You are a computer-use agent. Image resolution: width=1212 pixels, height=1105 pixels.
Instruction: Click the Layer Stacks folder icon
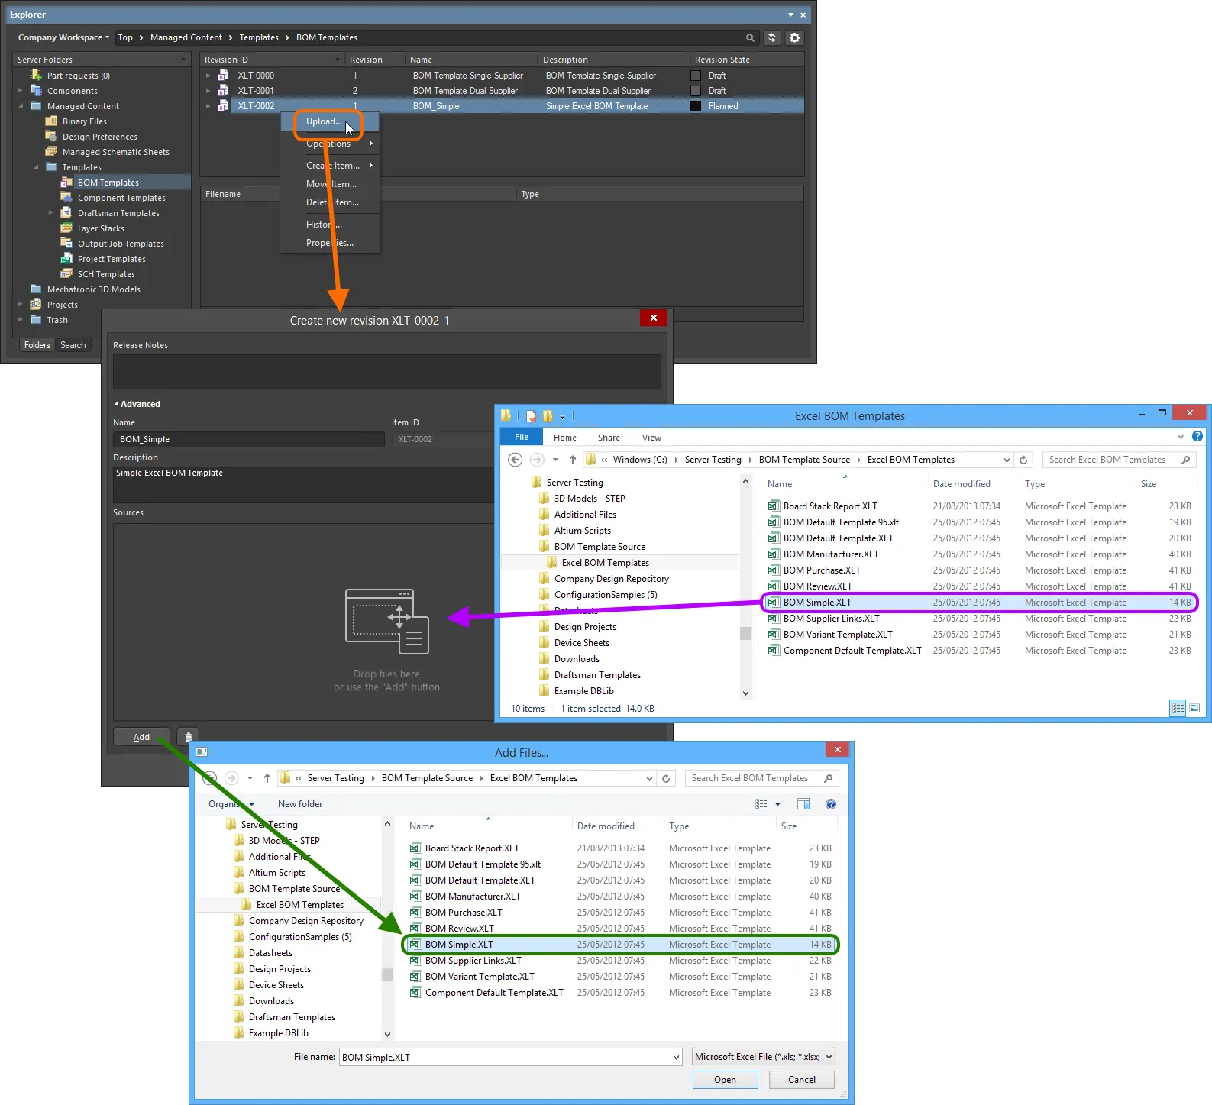[66, 228]
